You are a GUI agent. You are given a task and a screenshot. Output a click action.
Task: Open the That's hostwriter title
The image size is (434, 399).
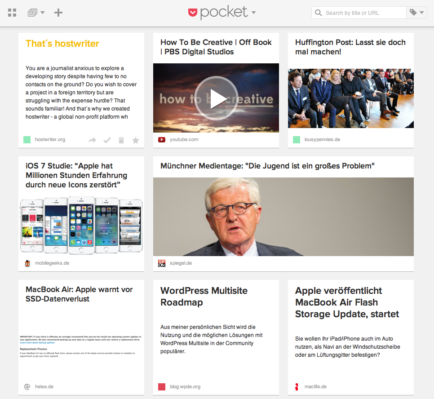click(62, 44)
